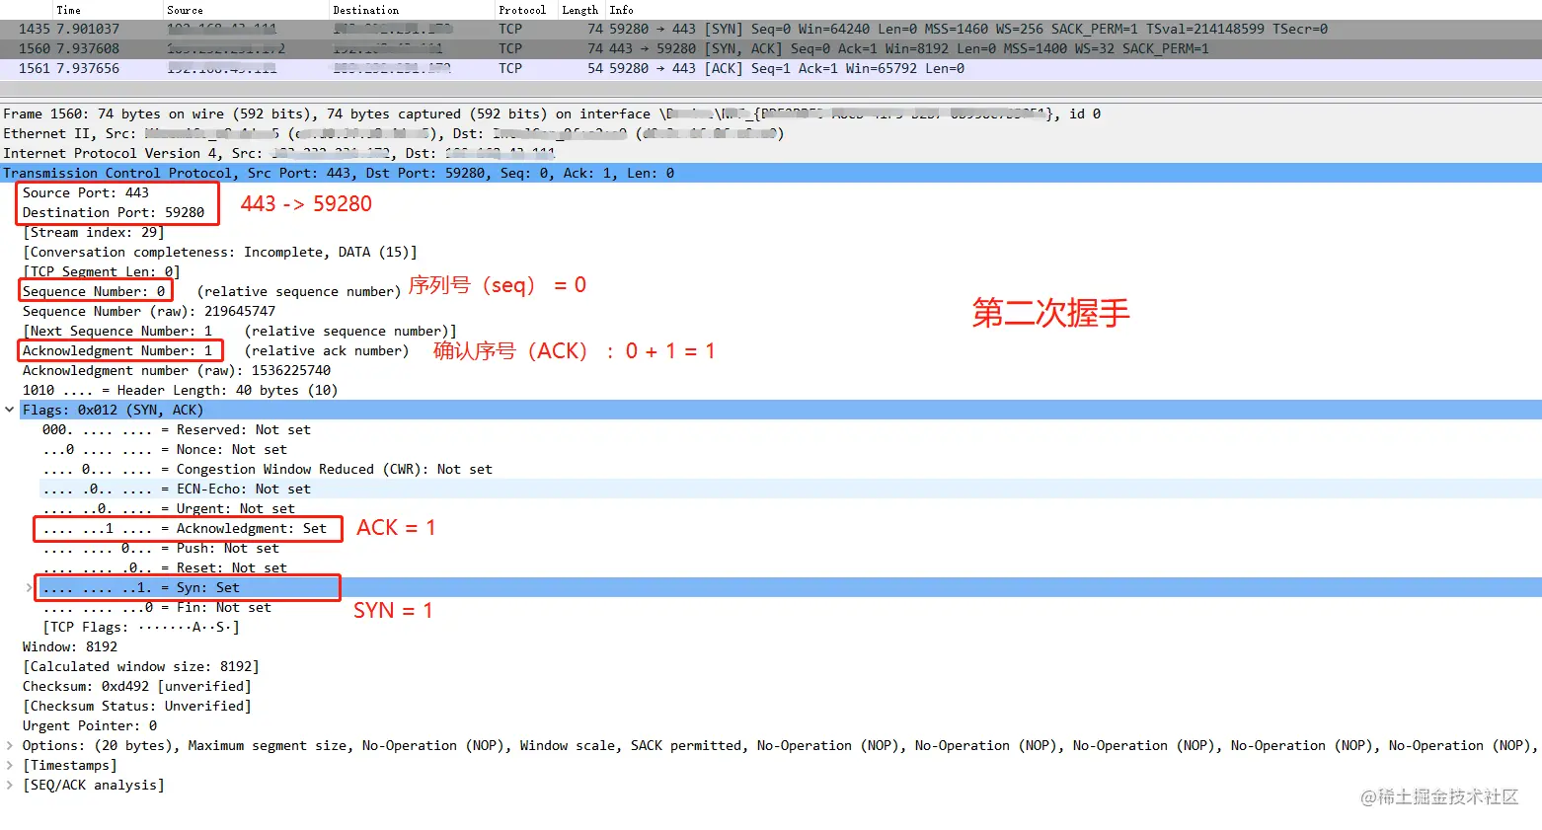1542x830 pixels.
Task: Collapse the Flags: 0x012 (SYN, ACK) tree
Action: [10, 410]
